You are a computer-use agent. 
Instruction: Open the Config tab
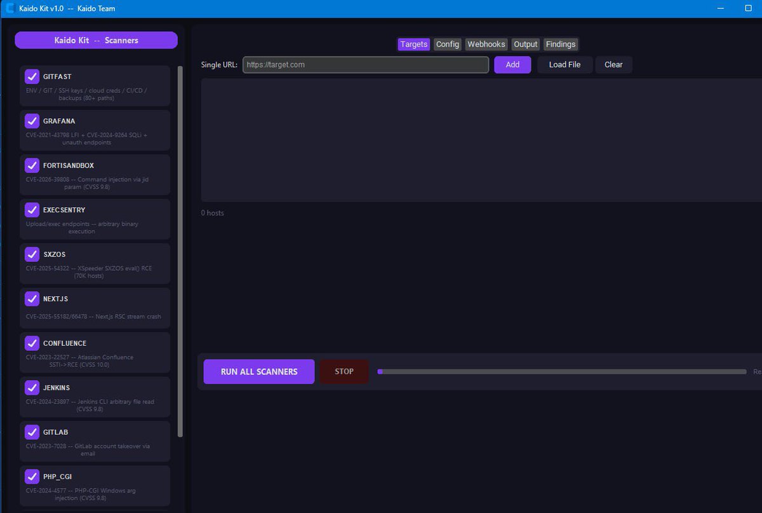[447, 44]
